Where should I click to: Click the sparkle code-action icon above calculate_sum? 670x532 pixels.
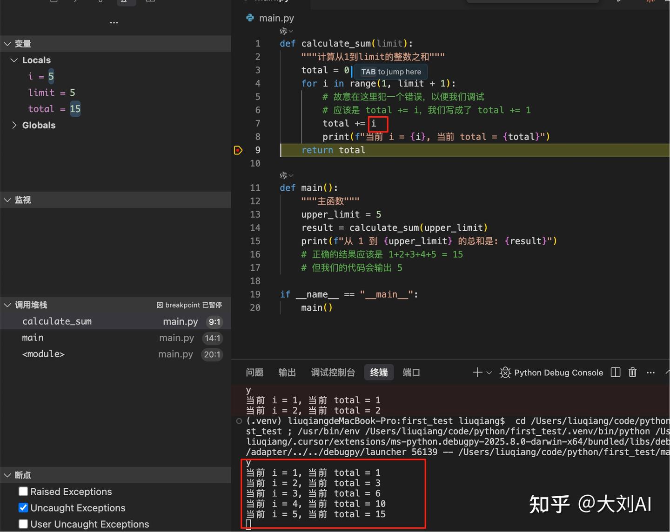tap(284, 31)
